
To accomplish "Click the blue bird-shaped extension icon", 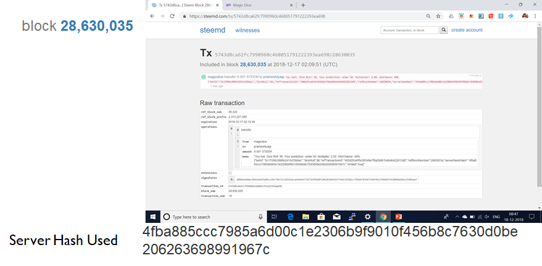I will 511,16.
